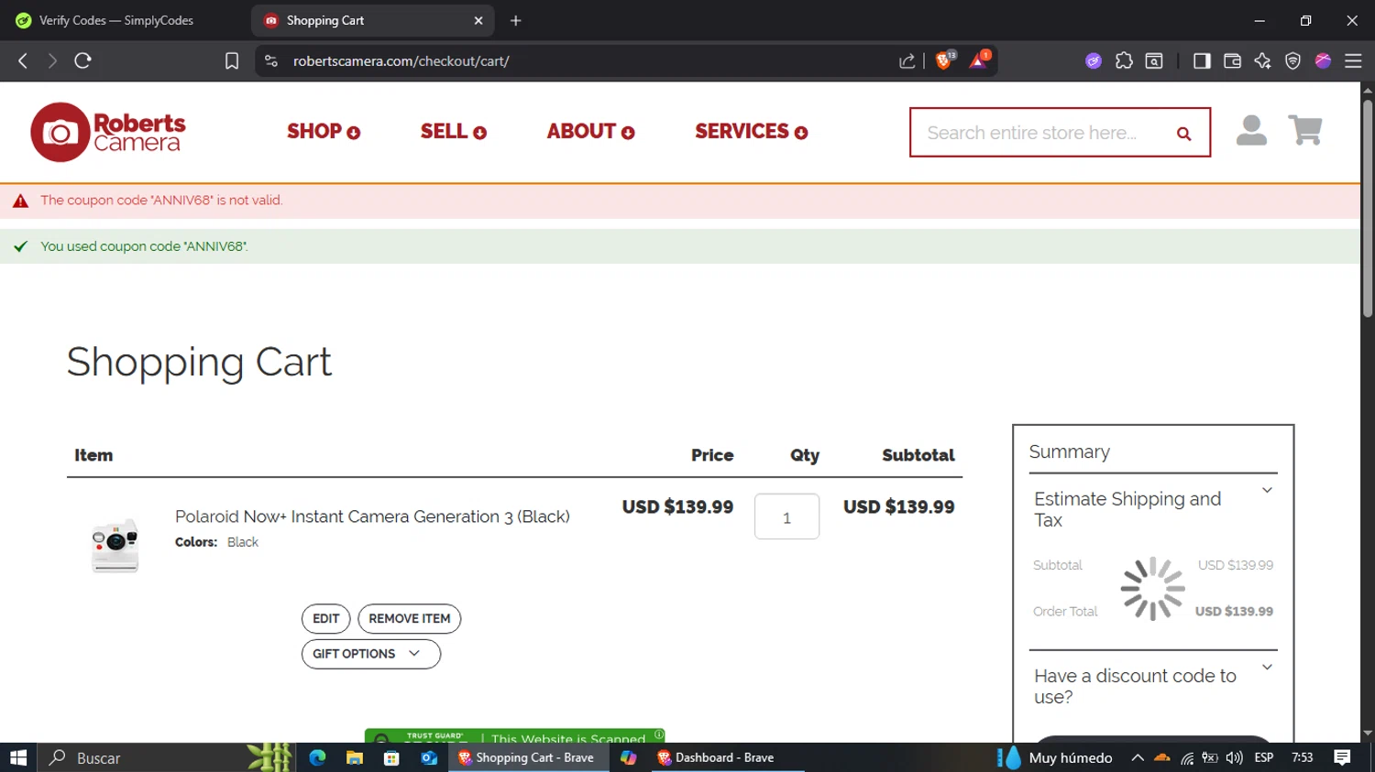Screen dimensions: 1375x772
Task: Click the Muy húmedo weather widget
Action: pos(1055,757)
